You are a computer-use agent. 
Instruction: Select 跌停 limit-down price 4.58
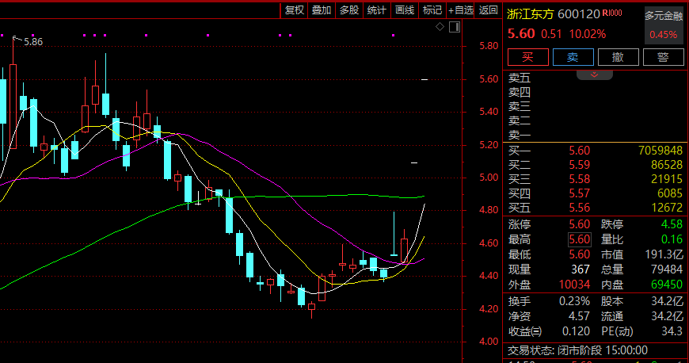[x=672, y=224]
